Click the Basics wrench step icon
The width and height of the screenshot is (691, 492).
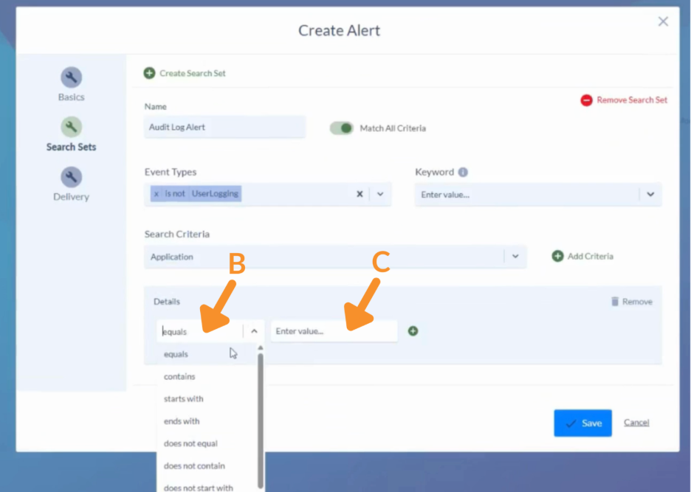tap(71, 77)
